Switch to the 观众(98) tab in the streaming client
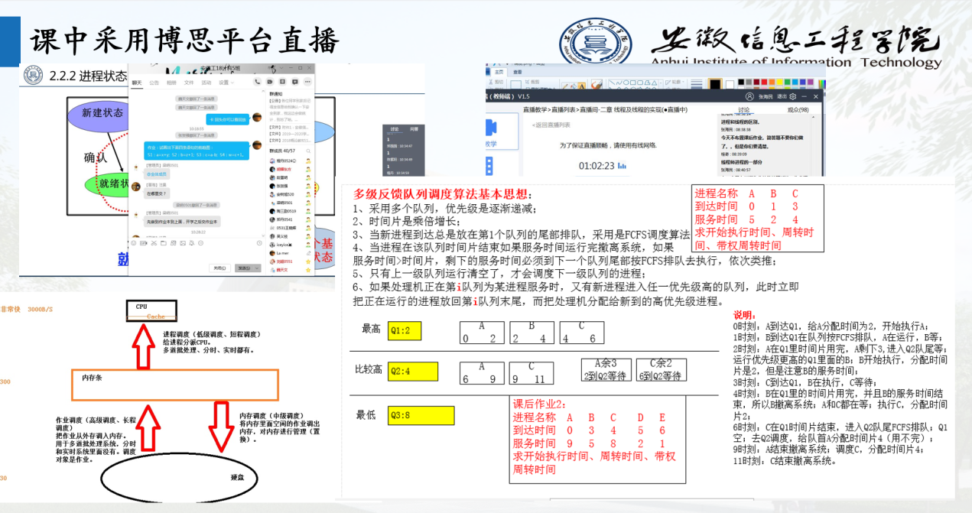972x513 pixels. [x=798, y=109]
